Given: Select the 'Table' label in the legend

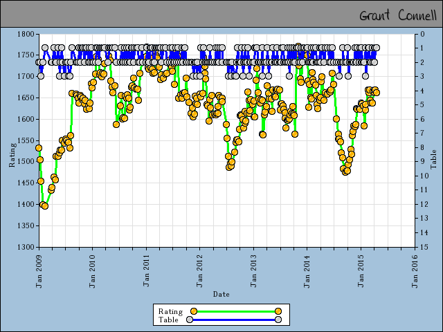Looking at the screenshot, I should (x=168, y=320).
